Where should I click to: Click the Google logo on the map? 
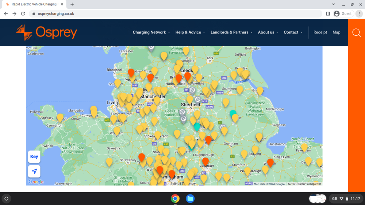point(36,182)
